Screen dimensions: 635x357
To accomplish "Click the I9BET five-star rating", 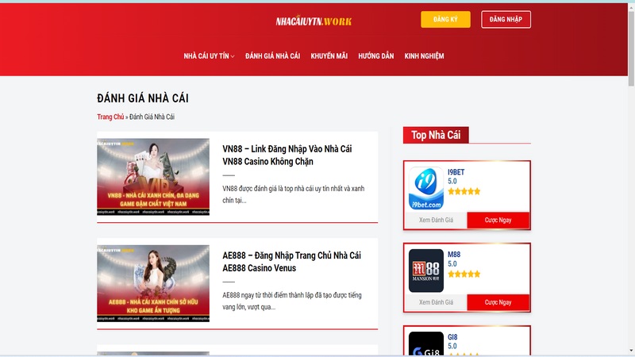I will tap(464, 191).
